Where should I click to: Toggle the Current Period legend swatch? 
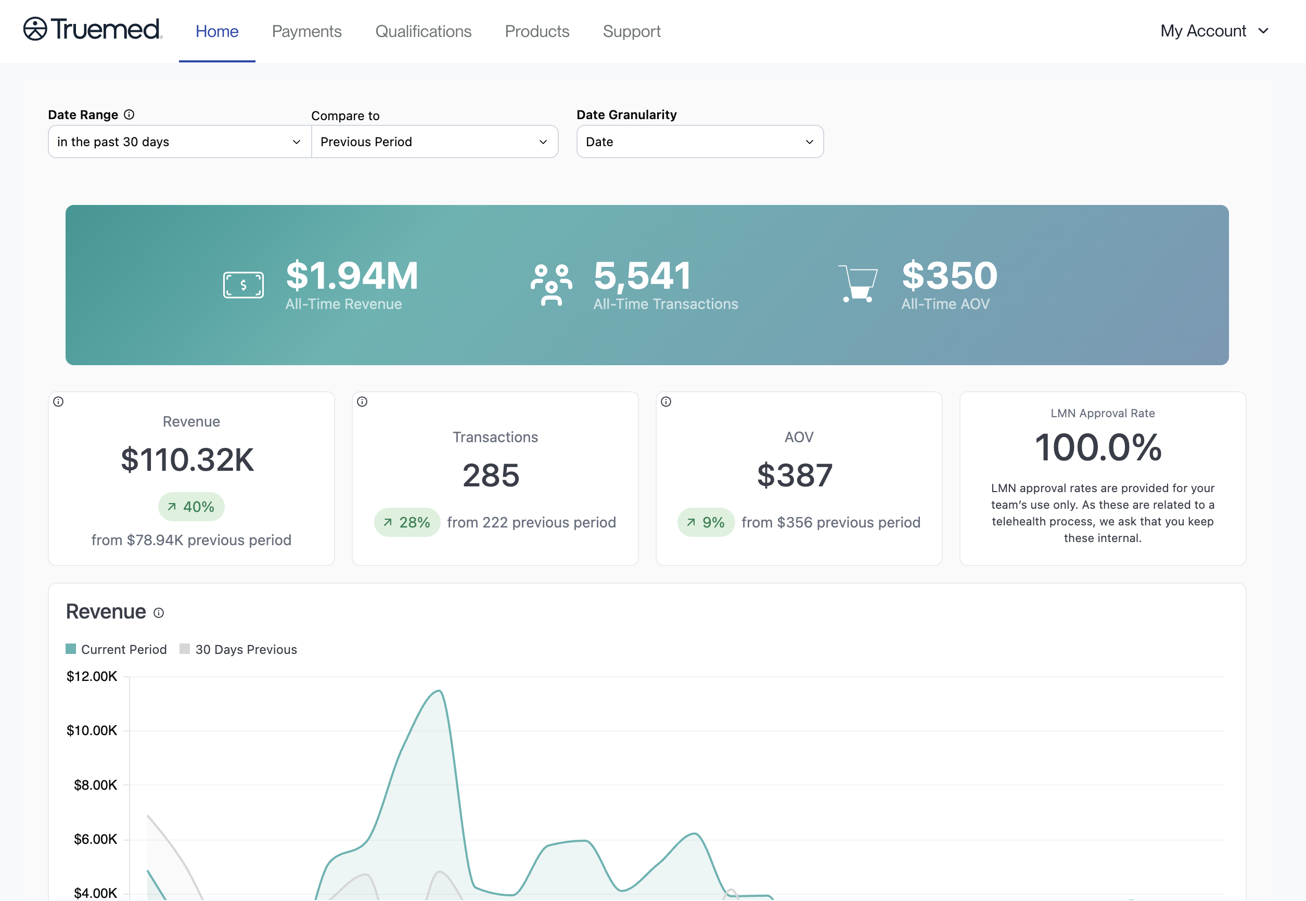[71, 649]
